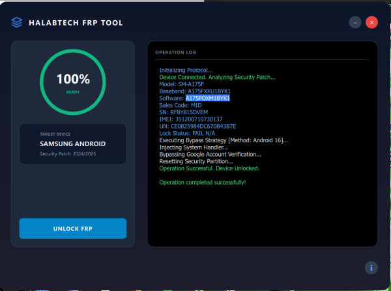Click the Security Patch: 2024/2025 text
The width and height of the screenshot is (391, 291).
(68, 154)
